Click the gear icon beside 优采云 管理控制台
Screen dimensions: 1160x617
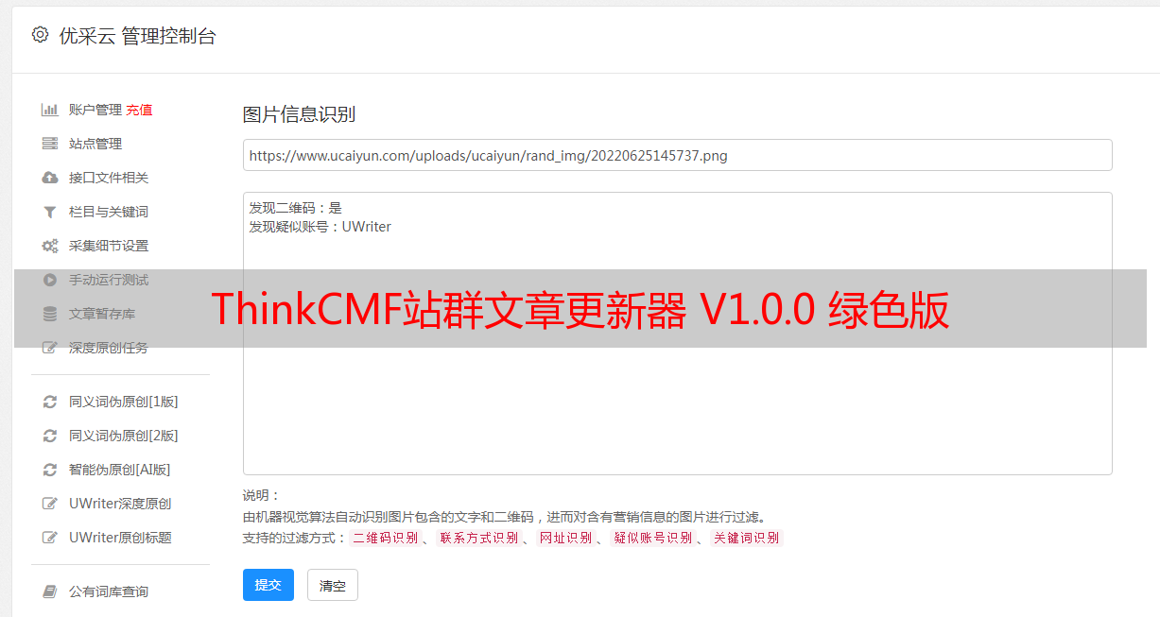coord(40,35)
